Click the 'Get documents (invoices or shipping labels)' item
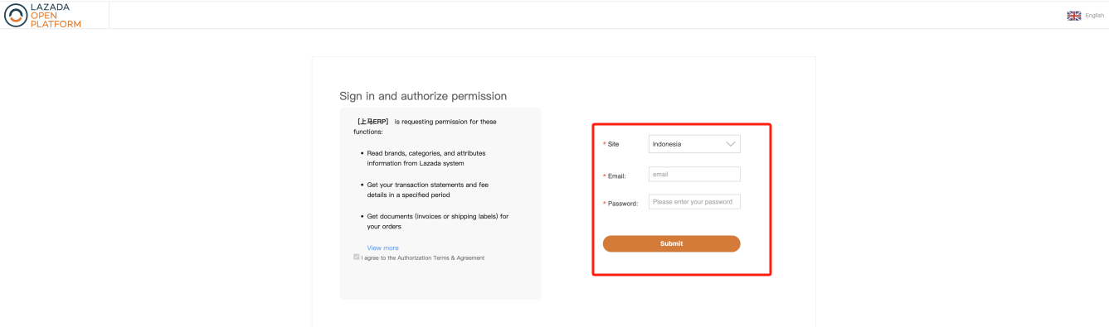Image resolution: width=1109 pixels, height=327 pixels. coord(438,221)
